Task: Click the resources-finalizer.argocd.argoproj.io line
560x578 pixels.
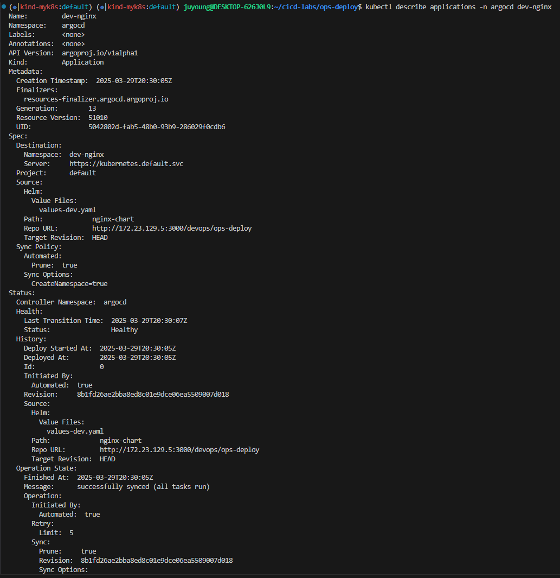Action: 96,99
